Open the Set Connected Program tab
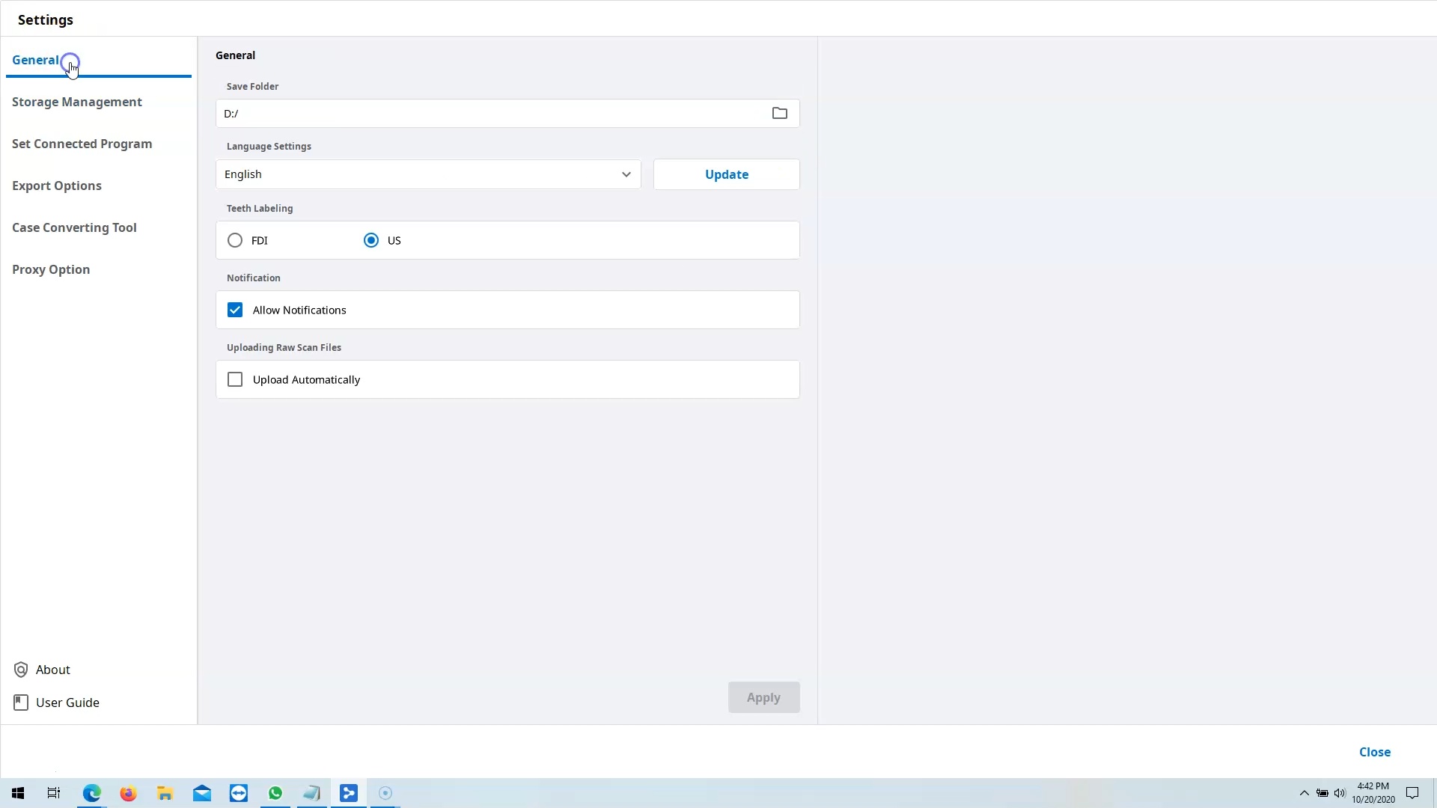This screenshot has height=808, width=1437. click(82, 144)
